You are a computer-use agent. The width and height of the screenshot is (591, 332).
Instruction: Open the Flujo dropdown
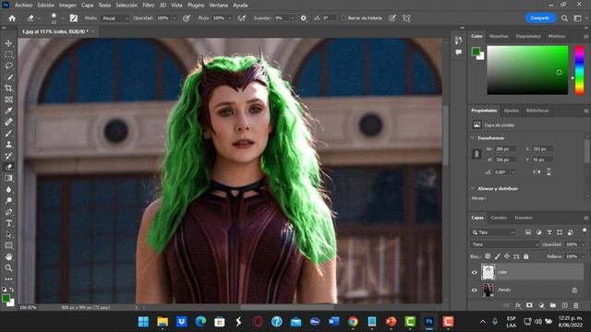coord(230,18)
